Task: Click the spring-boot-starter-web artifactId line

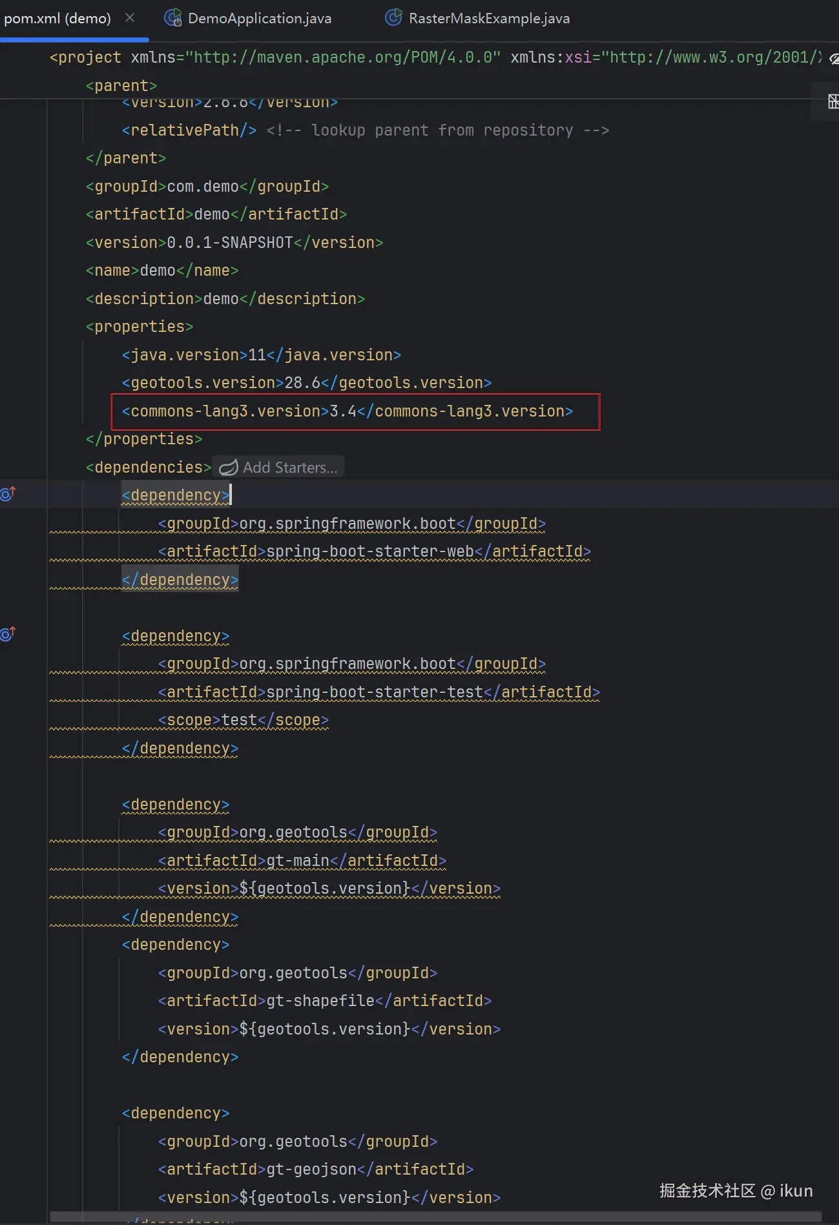Action: click(375, 551)
